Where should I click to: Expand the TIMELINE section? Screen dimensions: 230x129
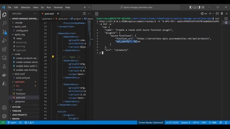pos(24,111)
